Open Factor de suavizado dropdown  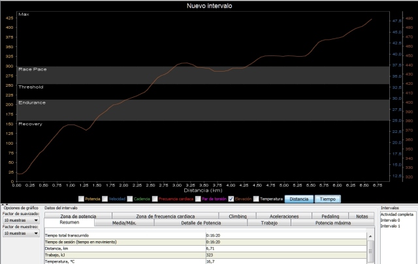click(x=20, y=221)
